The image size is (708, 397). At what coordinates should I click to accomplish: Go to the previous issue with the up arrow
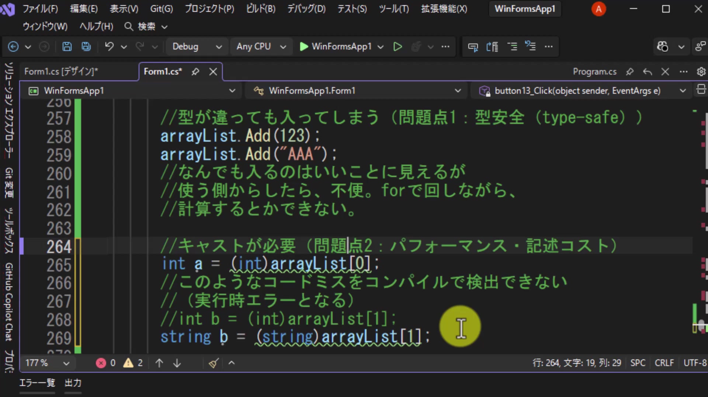pos(159,363)
